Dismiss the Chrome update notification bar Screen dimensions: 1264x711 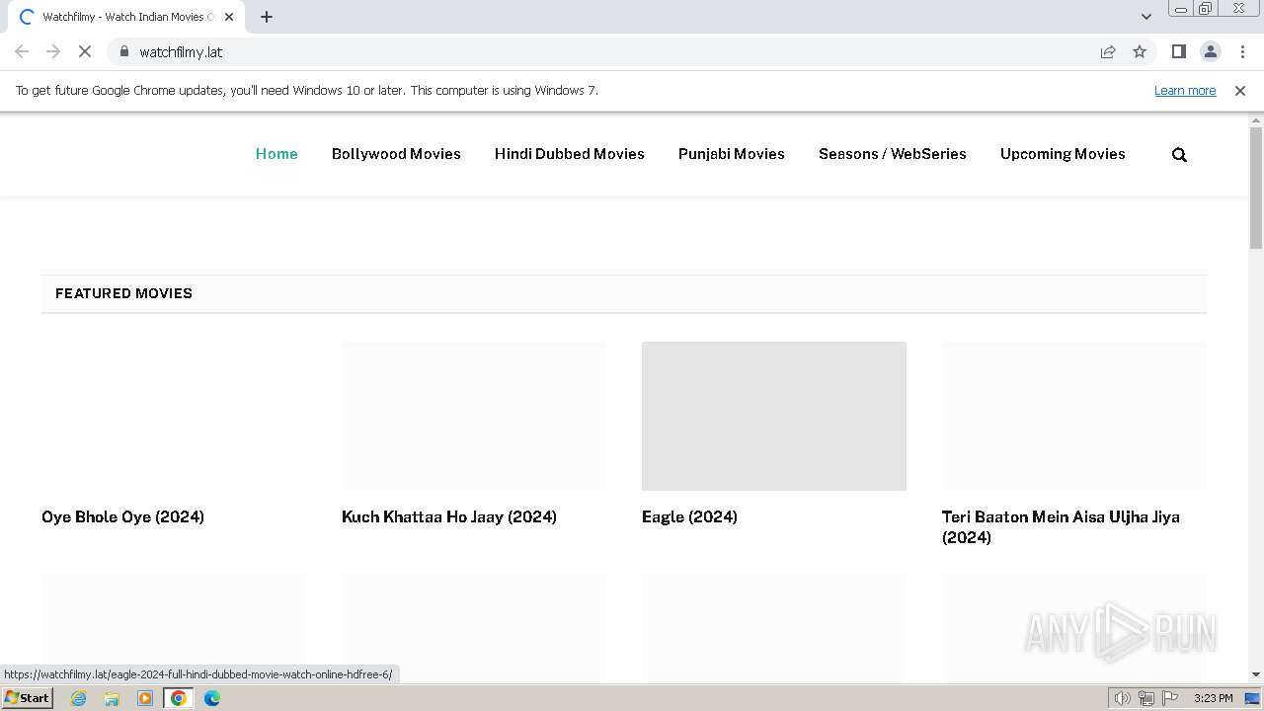point(1240,90)
